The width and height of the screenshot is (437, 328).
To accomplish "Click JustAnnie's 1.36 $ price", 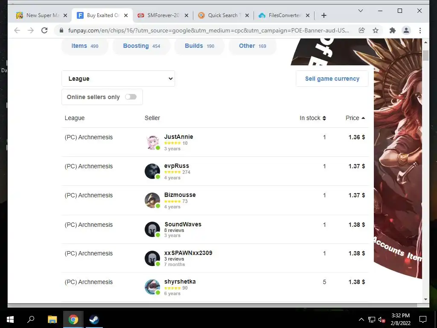I will click(357, 137).
